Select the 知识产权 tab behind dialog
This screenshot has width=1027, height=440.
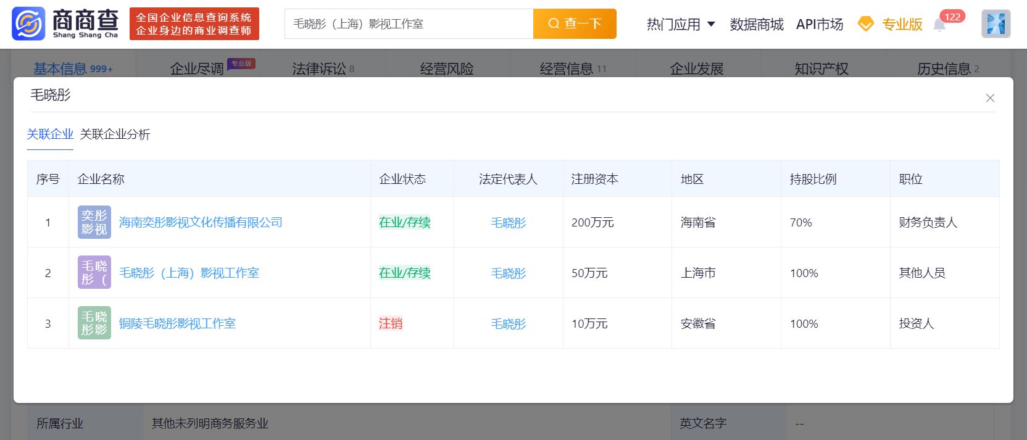point(821,68)
